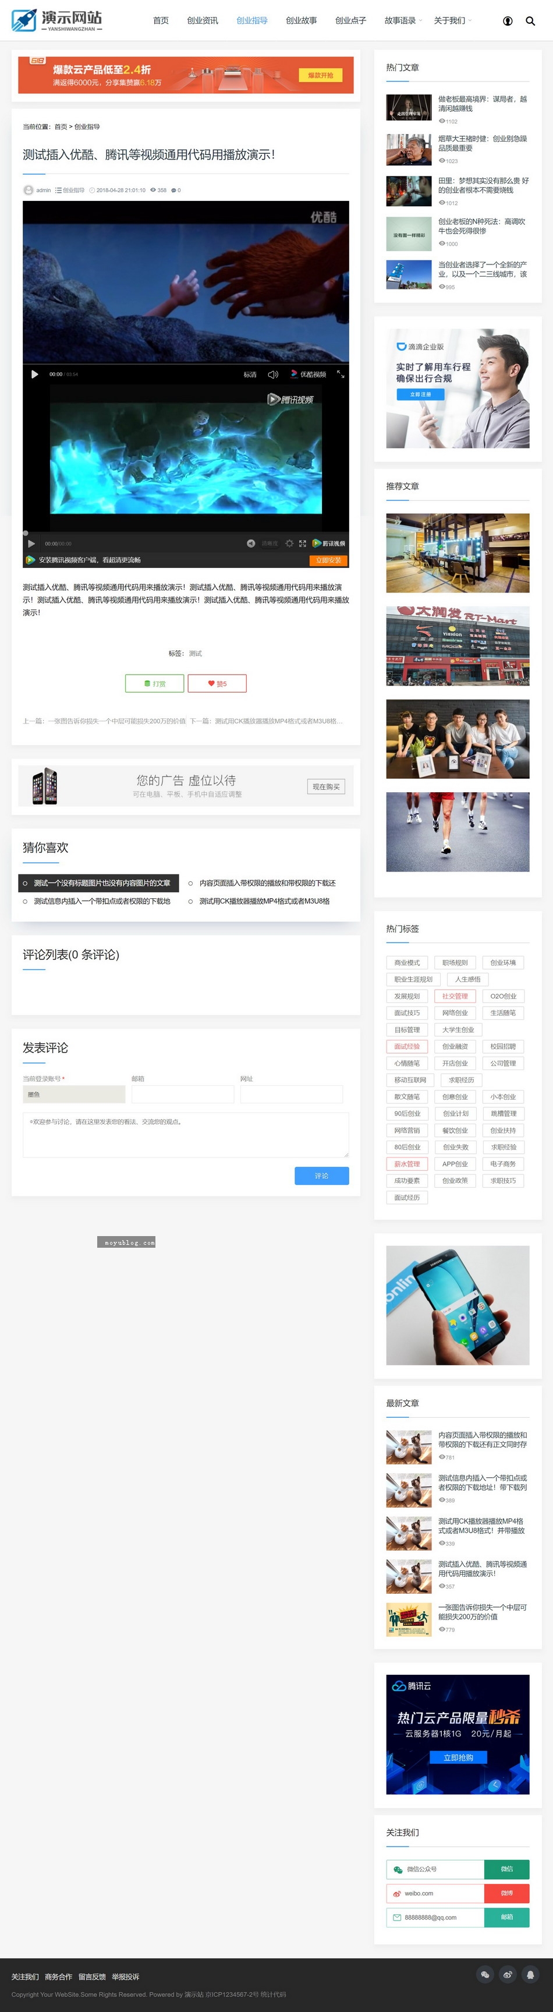
Task: Open 大润发 RT-Mart recommended thumbnail
Action: (x=458, y=646)
